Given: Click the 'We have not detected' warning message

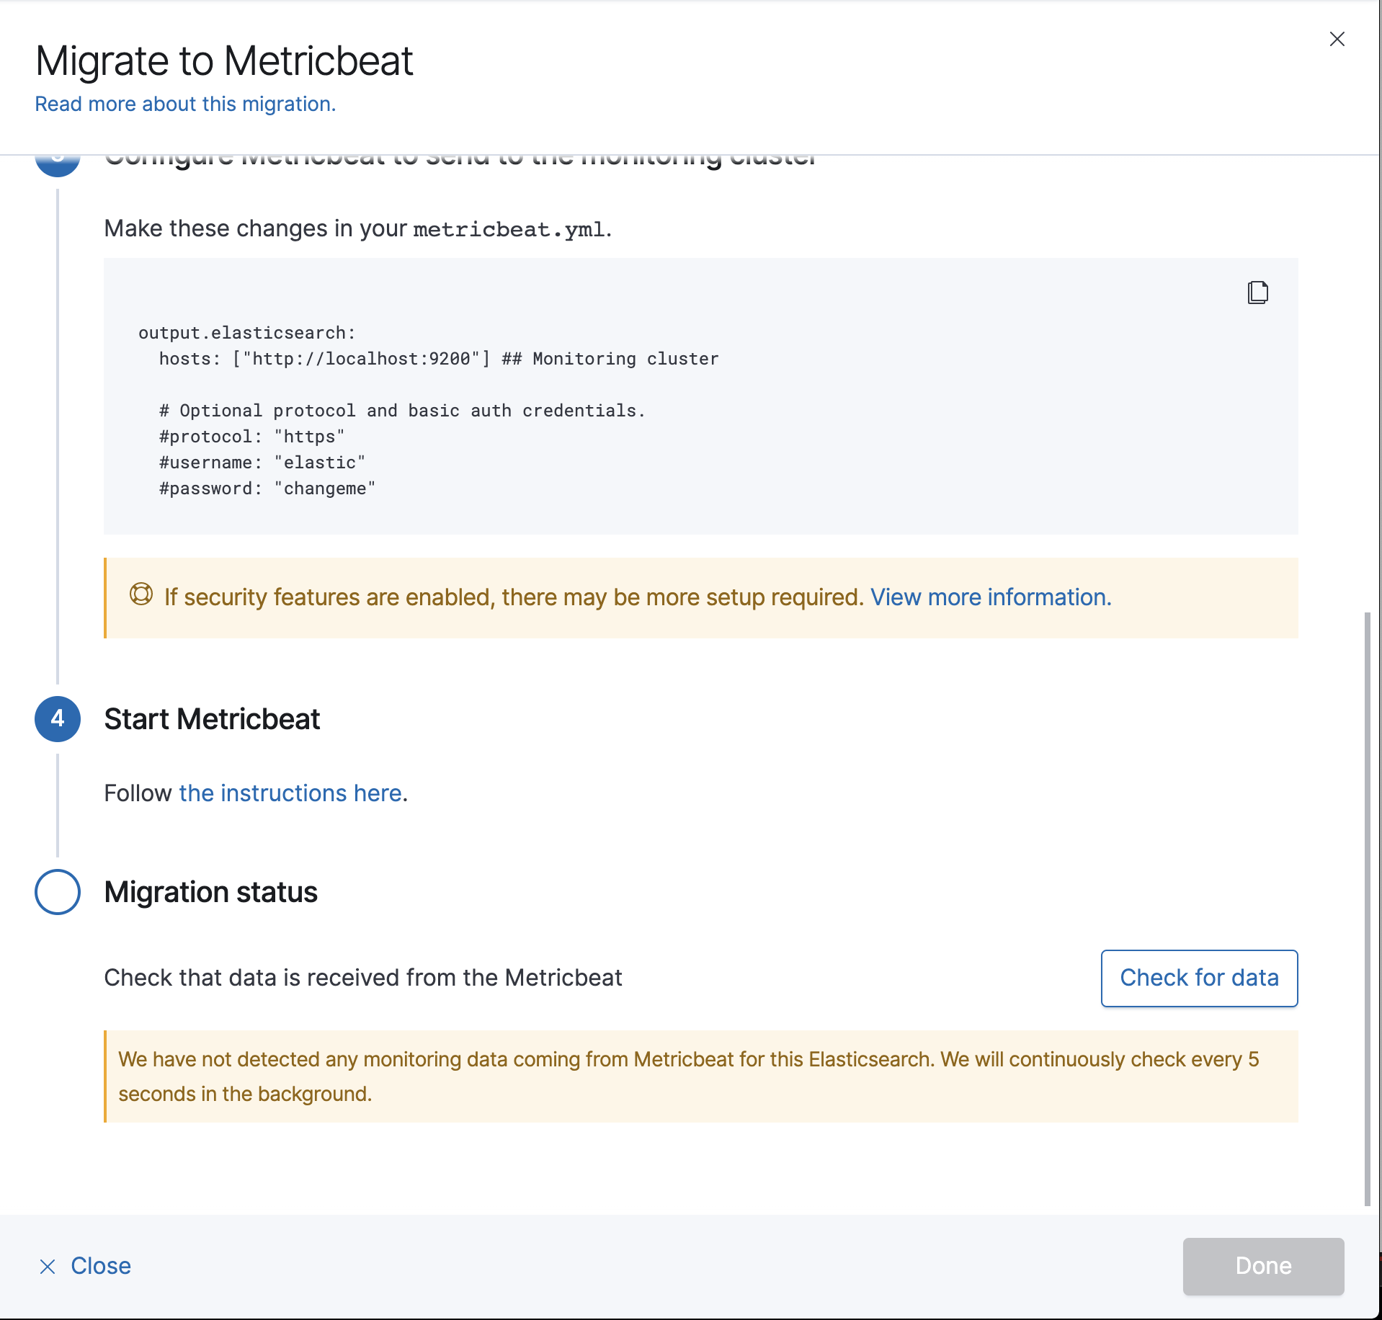Looking at the screenshot, I should 701,1076.
